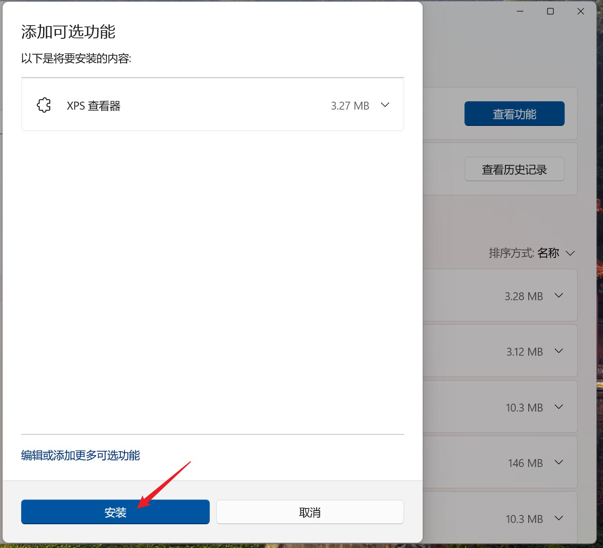
Task: Click the 查看功能 button
Action: pyautogui.click(x=514, y=113)
